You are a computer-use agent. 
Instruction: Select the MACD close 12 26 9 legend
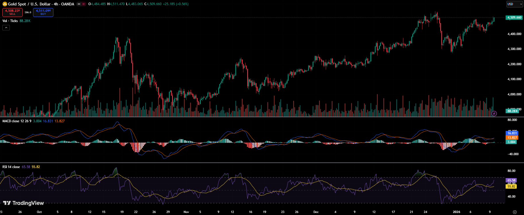pyautogui.click(x=17, y=121)
